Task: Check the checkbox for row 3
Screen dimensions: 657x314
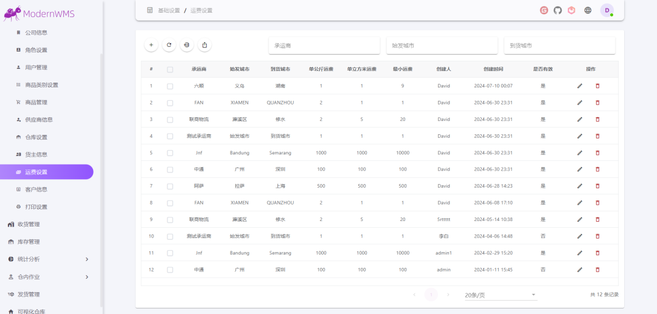Action: click(170, 119)
